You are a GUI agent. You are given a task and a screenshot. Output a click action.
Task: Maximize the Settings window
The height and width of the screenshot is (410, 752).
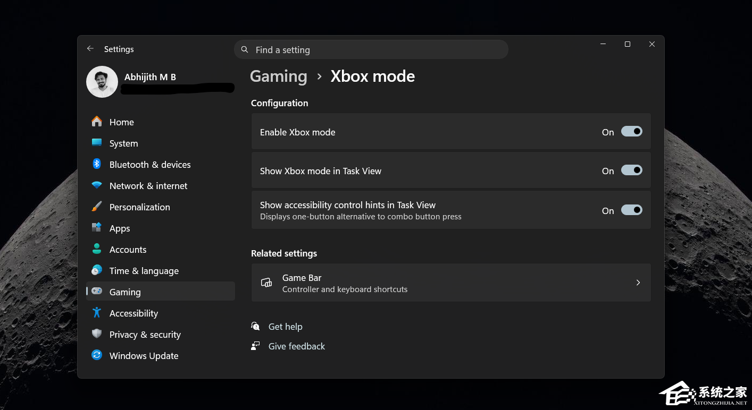pyautogui.click(x=628, y=44)
